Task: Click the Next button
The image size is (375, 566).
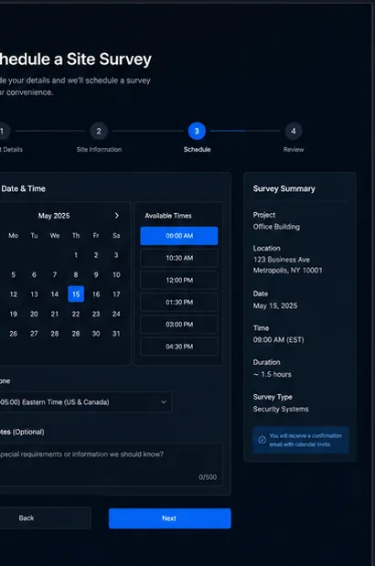Action: [169, 518]
